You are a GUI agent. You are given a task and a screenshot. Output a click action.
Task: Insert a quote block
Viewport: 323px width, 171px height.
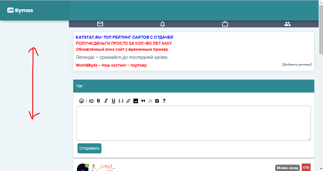(143, 101)
